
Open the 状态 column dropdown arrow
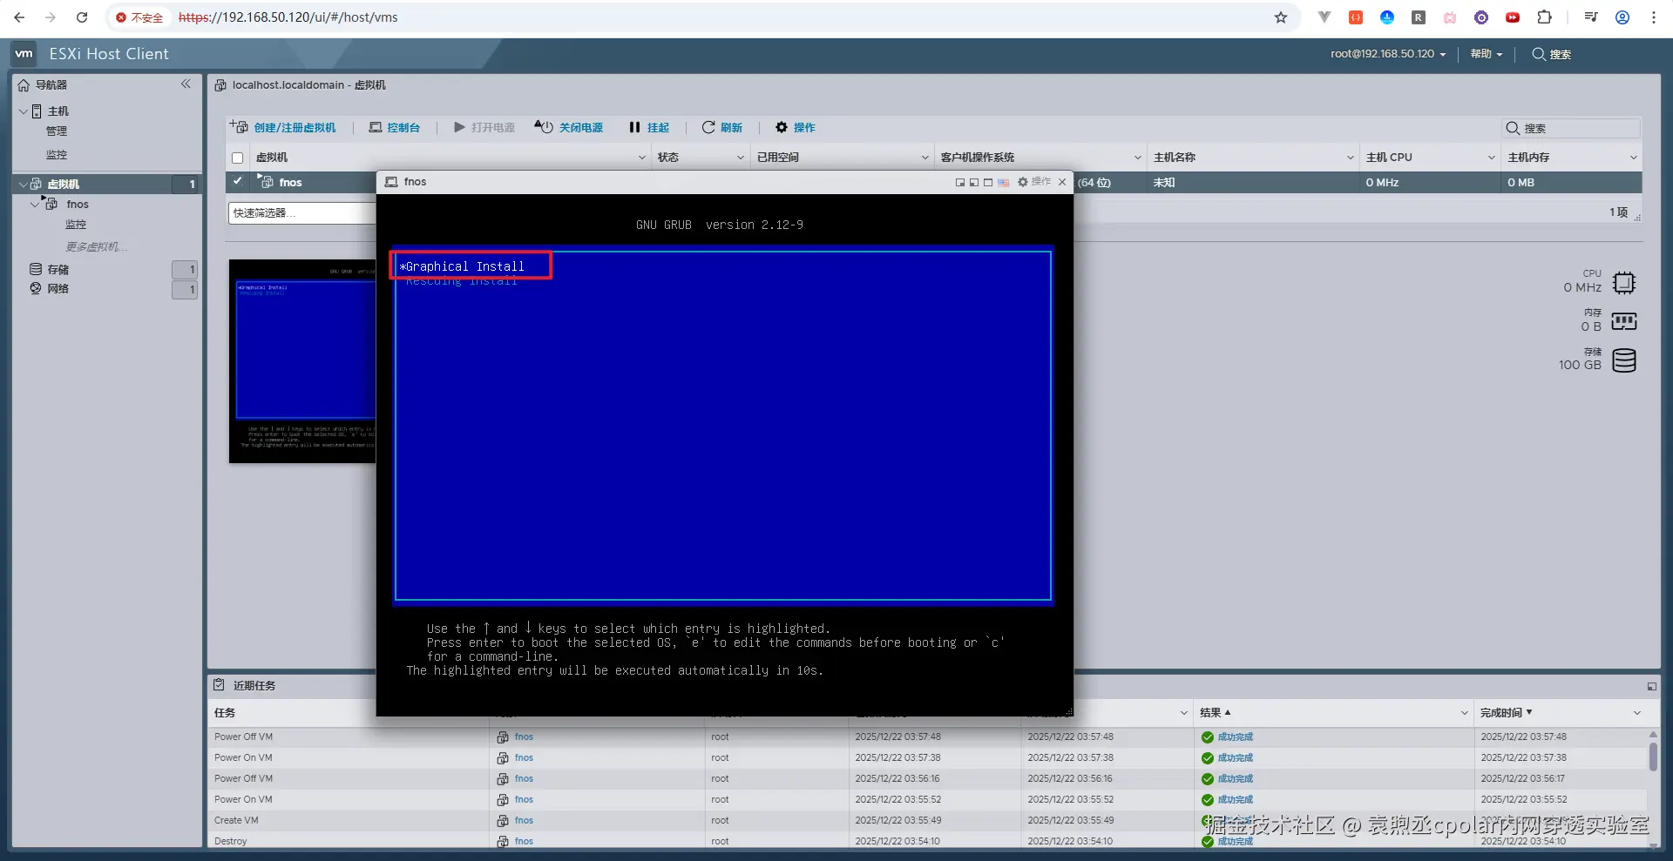pos(741,158)
